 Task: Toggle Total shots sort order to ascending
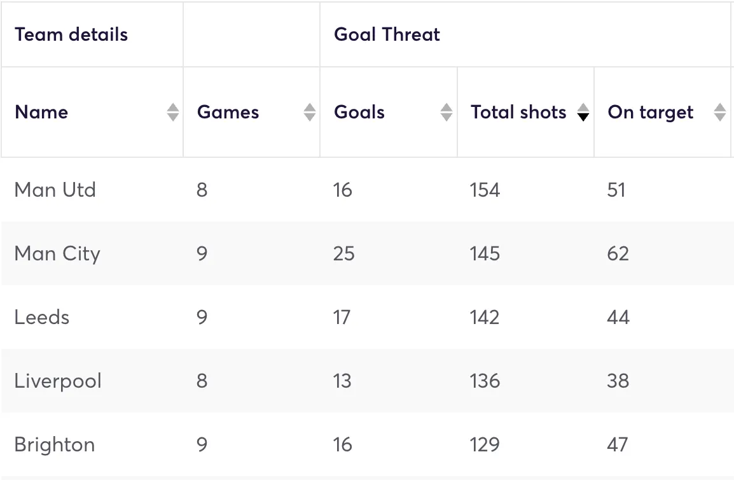coord(583,108)
